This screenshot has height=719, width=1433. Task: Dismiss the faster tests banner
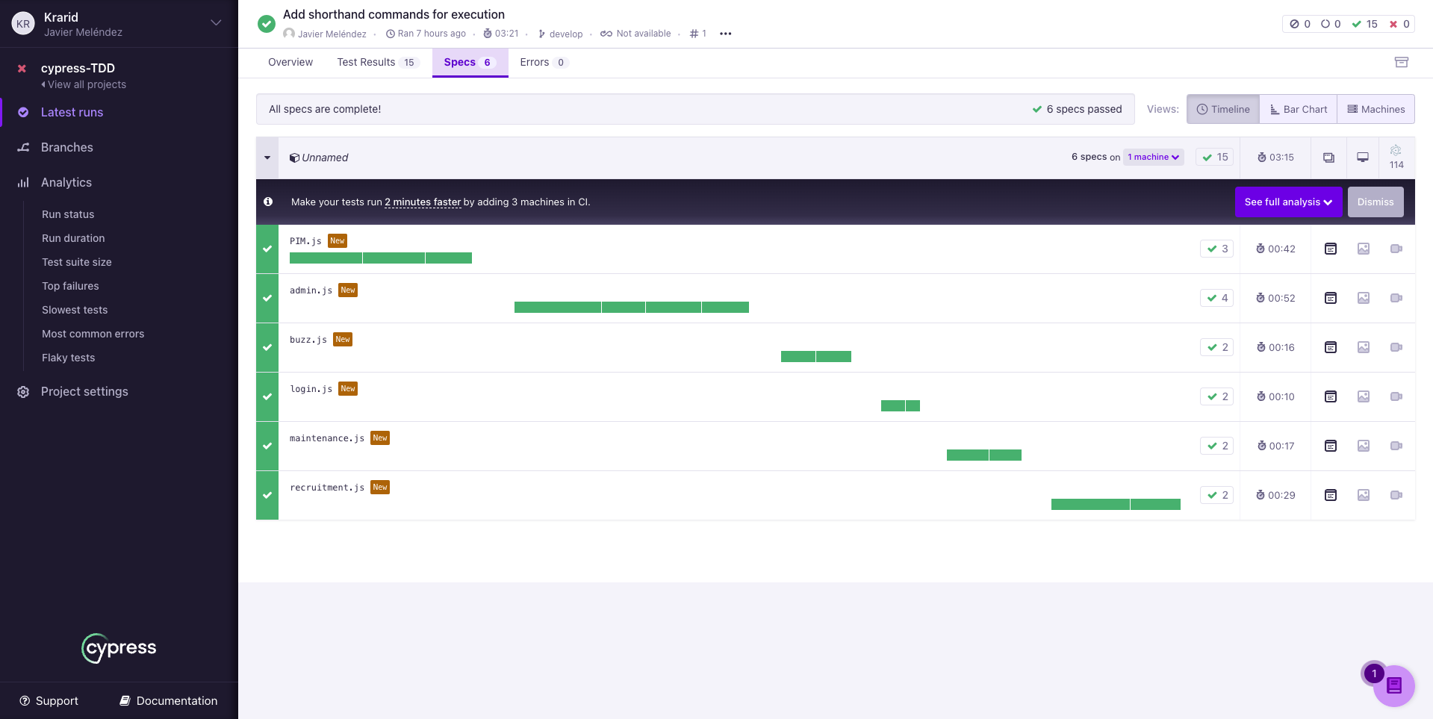pyautogui.click(x=1376, y=202)
